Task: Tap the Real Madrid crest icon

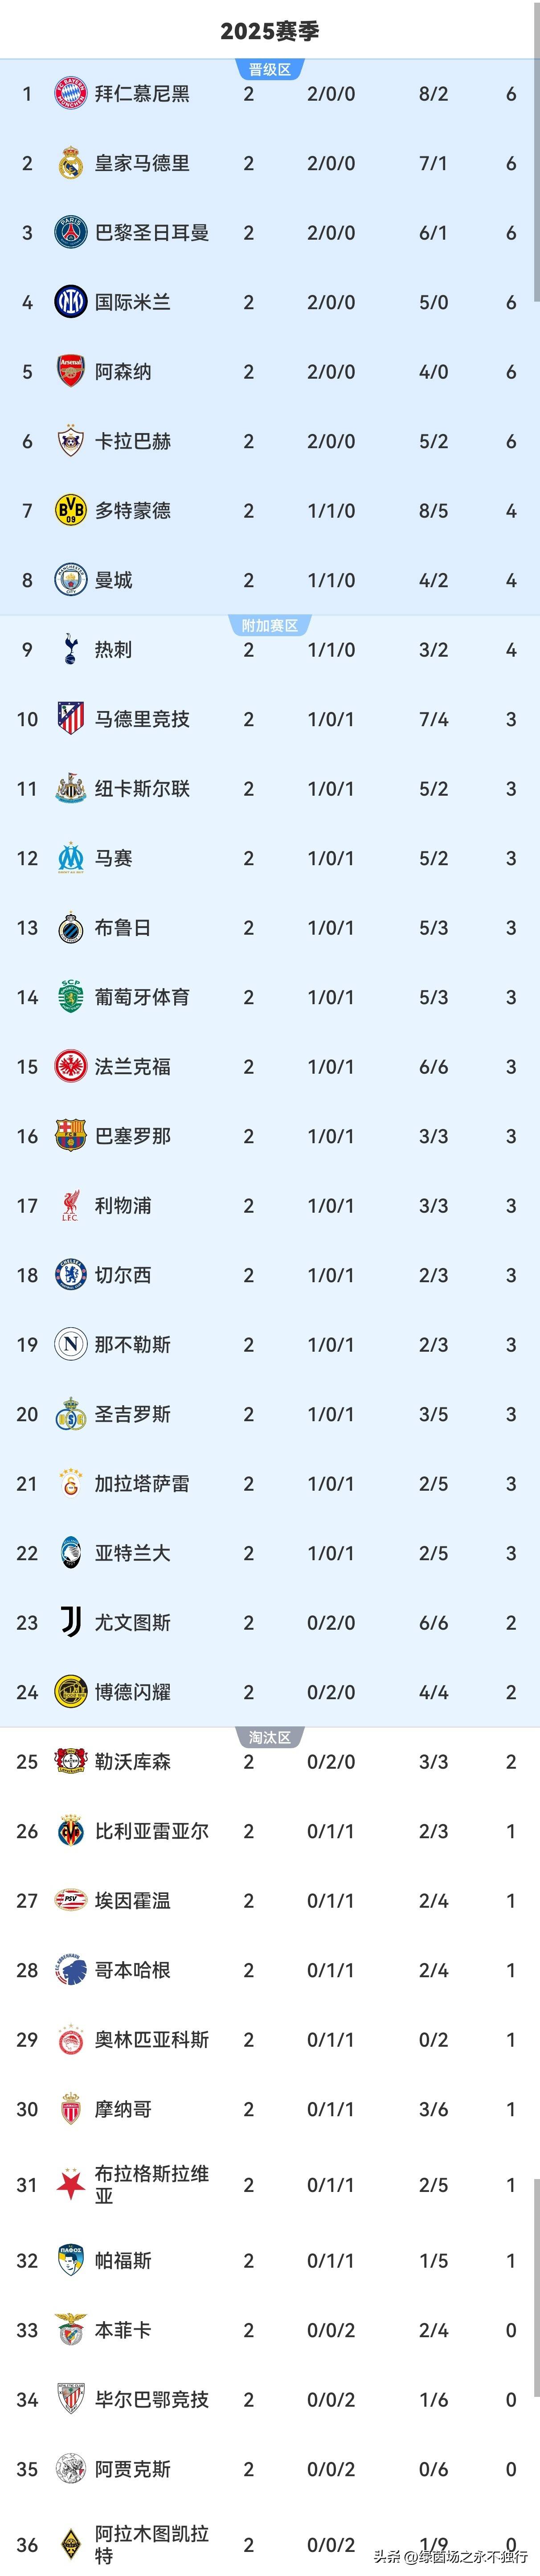Action: tap(70, 164)
